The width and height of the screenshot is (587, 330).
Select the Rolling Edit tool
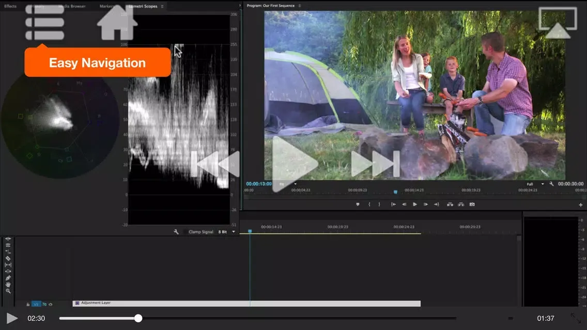[x=8, y=245]
